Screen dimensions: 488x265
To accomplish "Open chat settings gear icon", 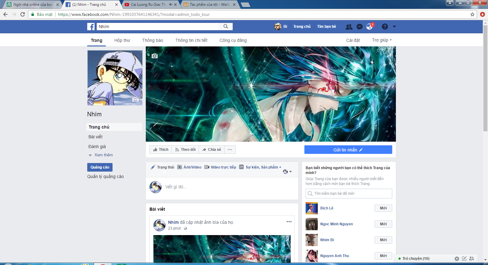I will coord(457,259).
